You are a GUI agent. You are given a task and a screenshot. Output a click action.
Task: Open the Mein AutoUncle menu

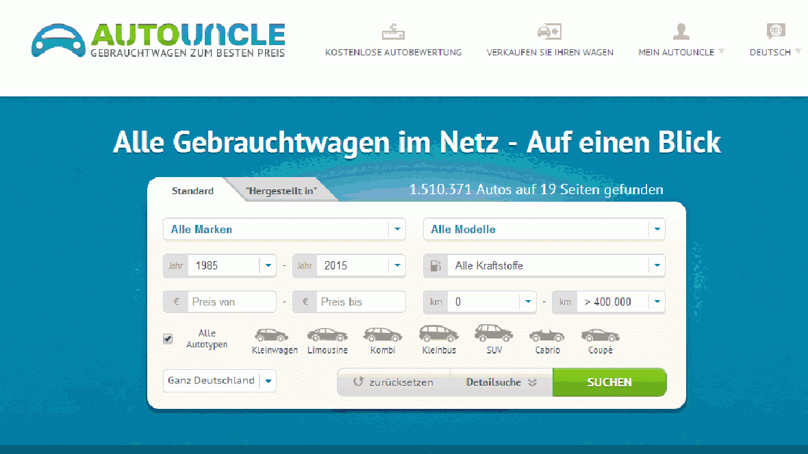point(681,53)
